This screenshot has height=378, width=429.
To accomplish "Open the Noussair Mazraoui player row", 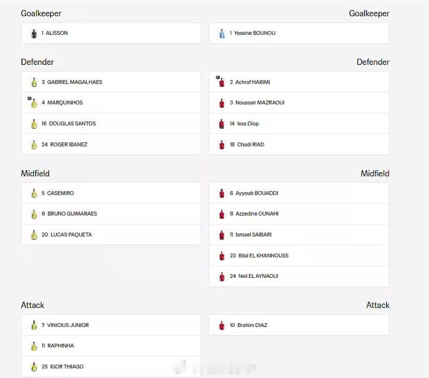I will click(x=299, y=103).
